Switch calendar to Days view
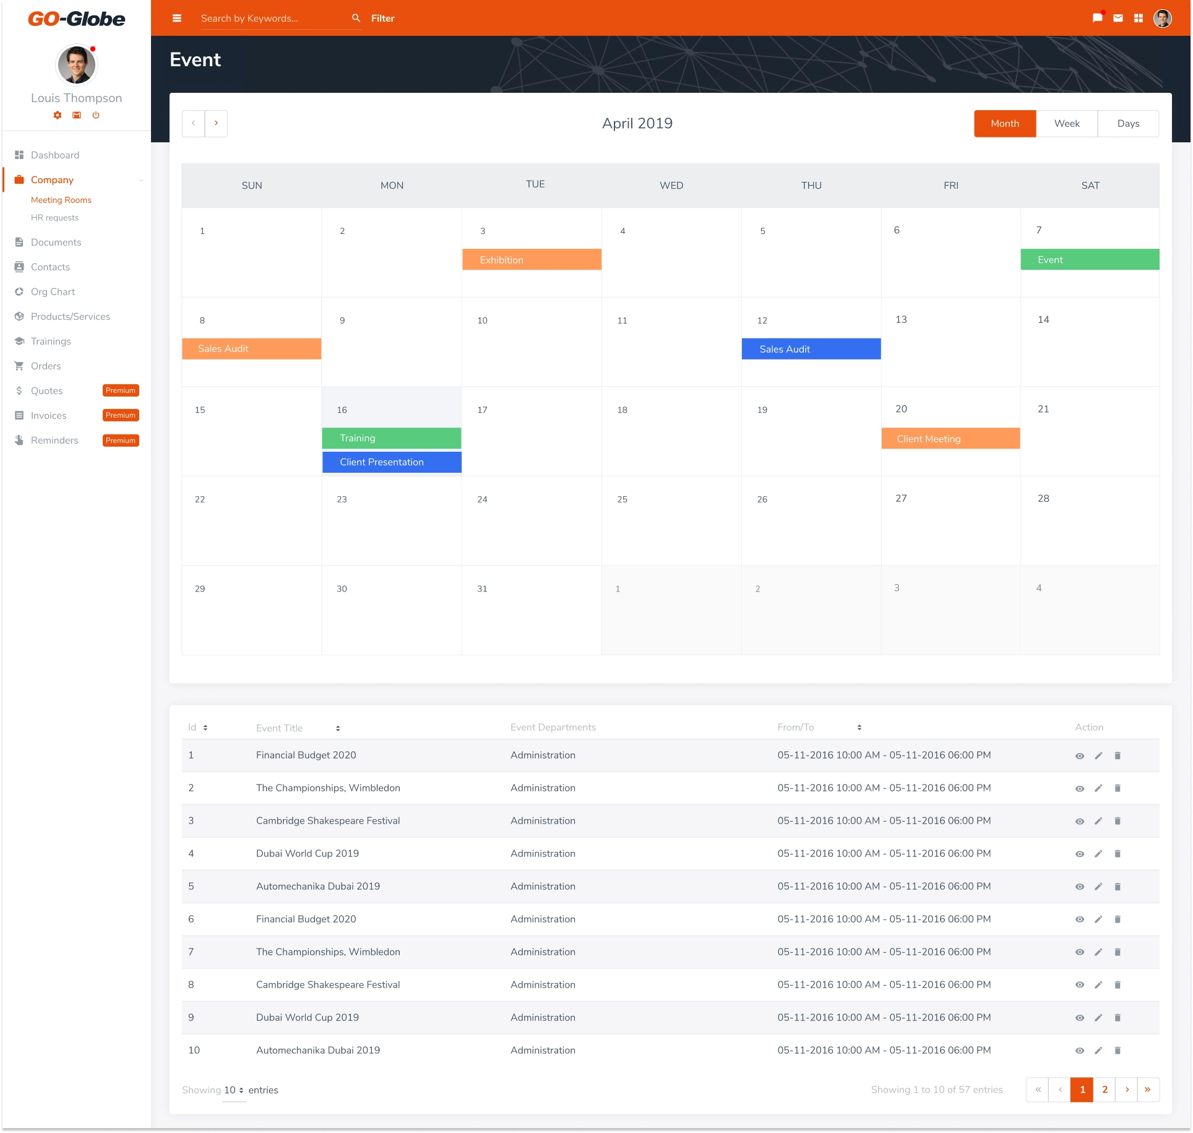This screenshot has height=1133, width=1193. tap(1127, 124)
